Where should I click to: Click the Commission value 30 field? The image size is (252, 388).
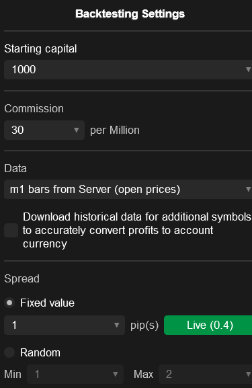point(44,130)
